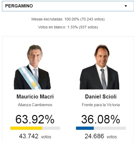Click the Alianza Cambiemos party label
134x142 pixels.
35,105
